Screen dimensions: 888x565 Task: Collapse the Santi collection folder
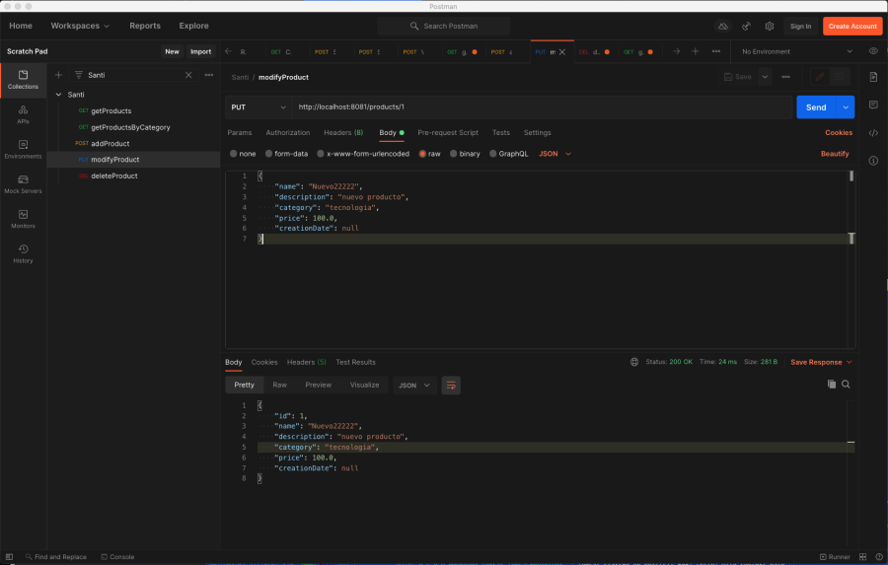click(x=58, y=94)
